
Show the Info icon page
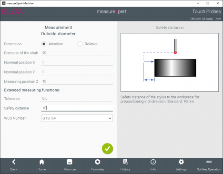pyautogui.click(x=153, y=162)
